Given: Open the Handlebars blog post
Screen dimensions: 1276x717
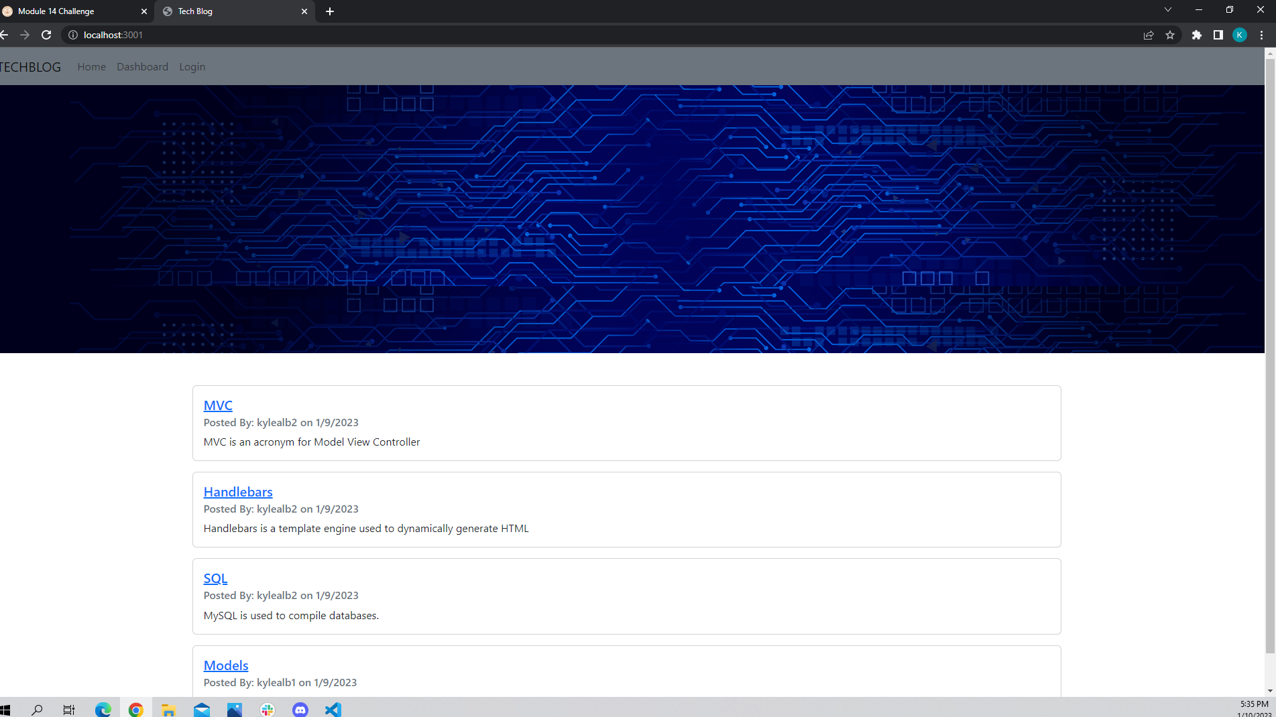Looking at the screenshot, I should 238,492.
